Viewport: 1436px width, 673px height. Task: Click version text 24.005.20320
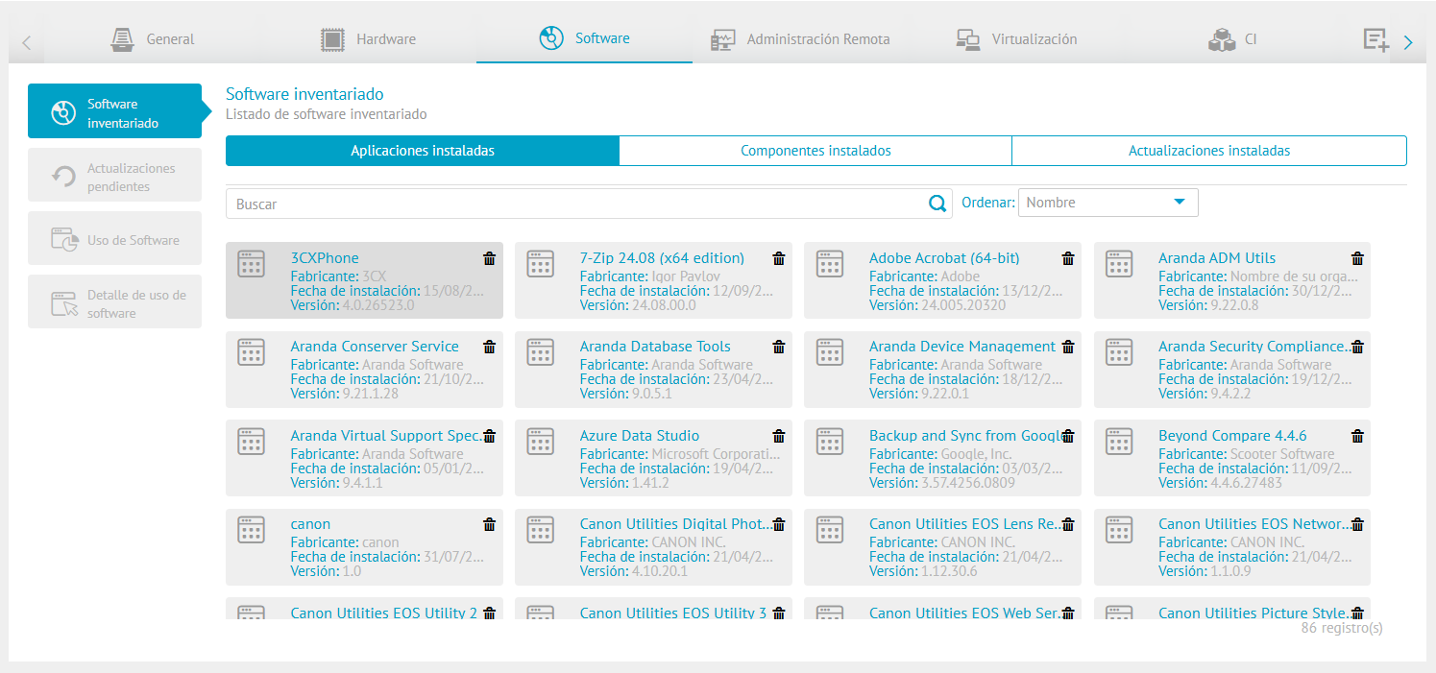pyautogui.click(x=963, y=305)
